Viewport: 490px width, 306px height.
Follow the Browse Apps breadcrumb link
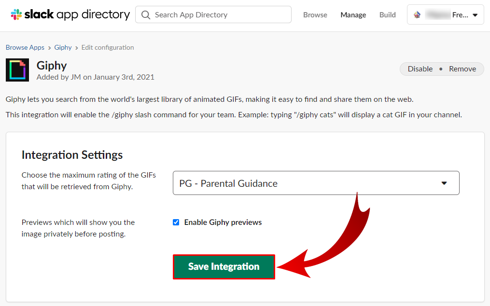(25, 48)
